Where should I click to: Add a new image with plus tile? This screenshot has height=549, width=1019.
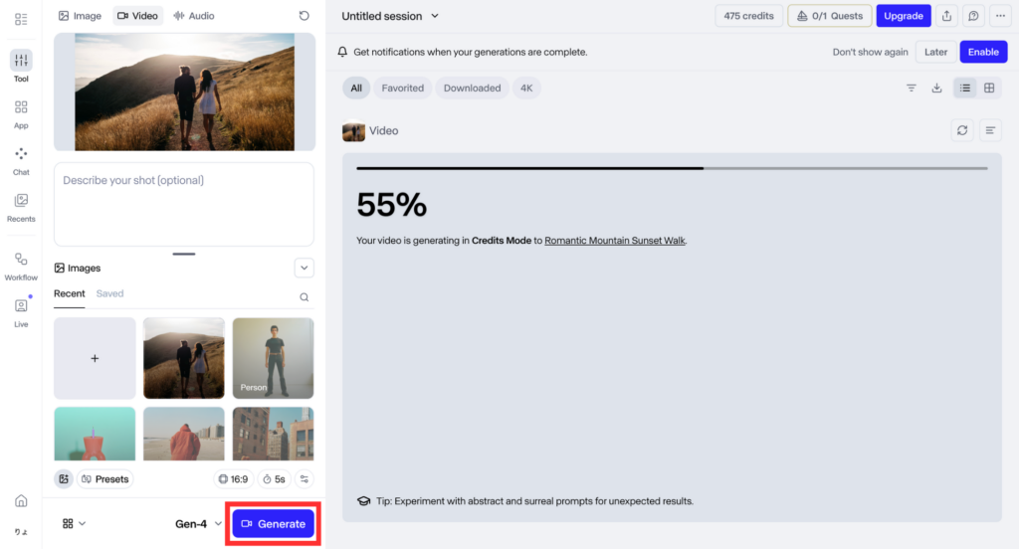coord(95,358)
